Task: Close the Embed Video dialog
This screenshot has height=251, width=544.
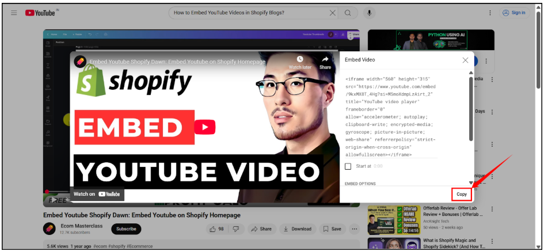Action: pyautogui.click(x=465, y=60)
